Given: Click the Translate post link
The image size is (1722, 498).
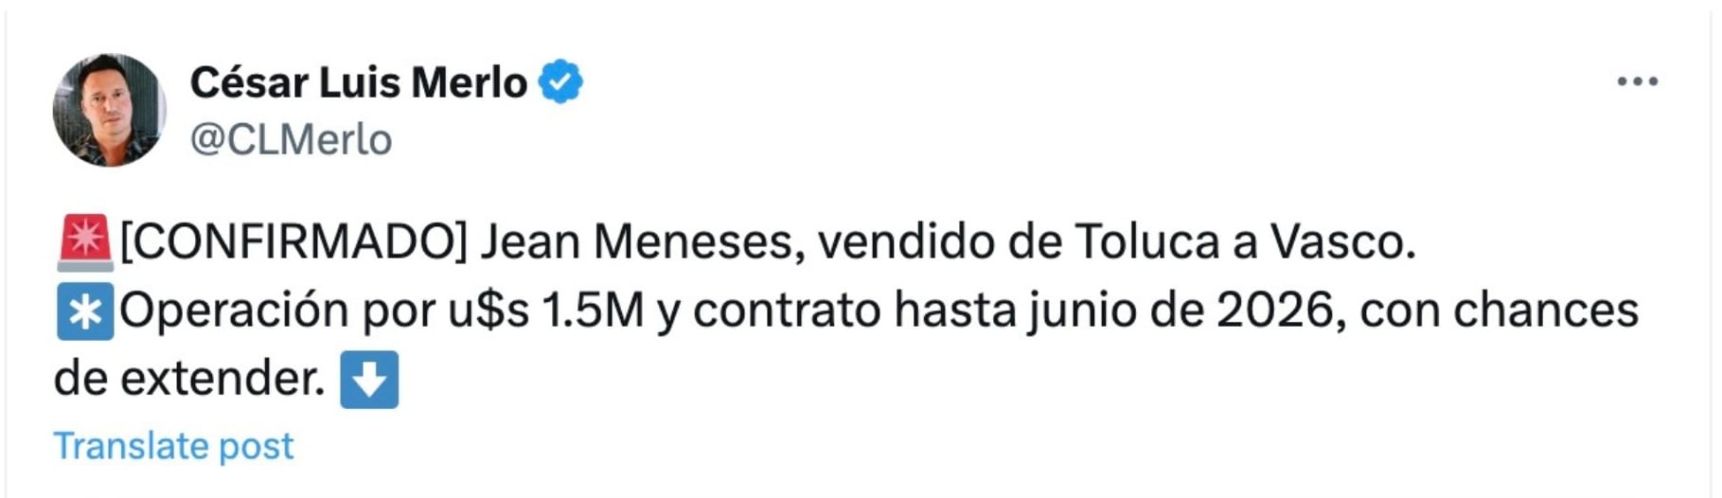Looking at the screenshot, I should [x=173, y=445].
